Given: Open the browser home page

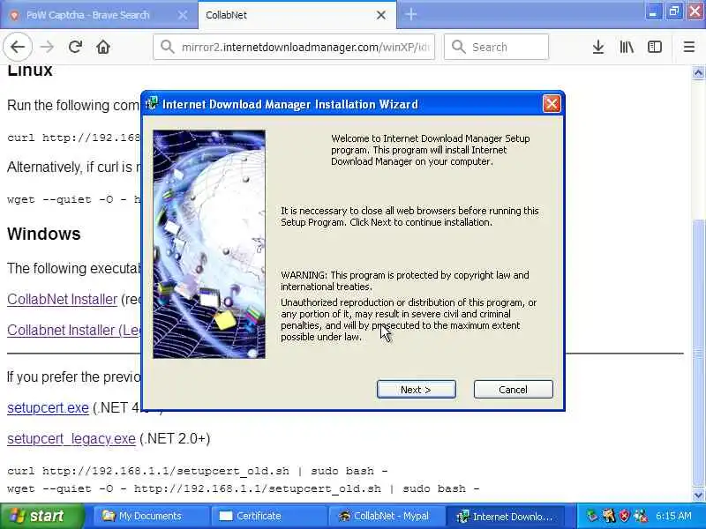Looking at the screenshot, I should coord(103,47).
